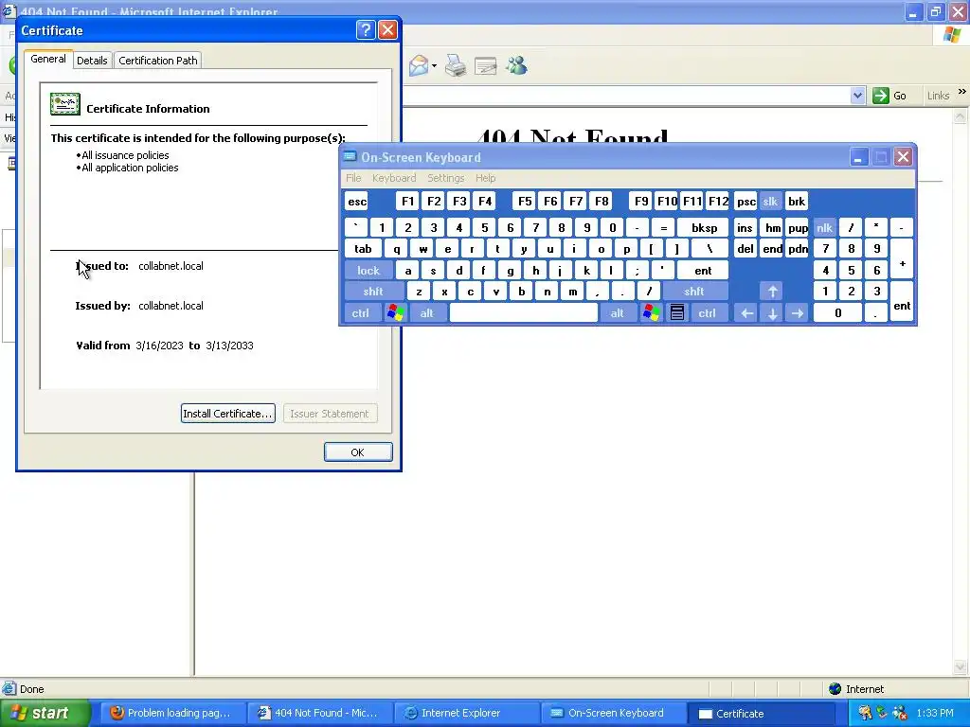This screenshot has width=970, height=727.
Task: Expand the Links toolbar chevron
Action: (x=962, y=92)
